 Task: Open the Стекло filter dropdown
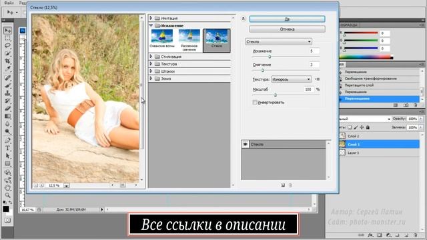coord(279,41)
